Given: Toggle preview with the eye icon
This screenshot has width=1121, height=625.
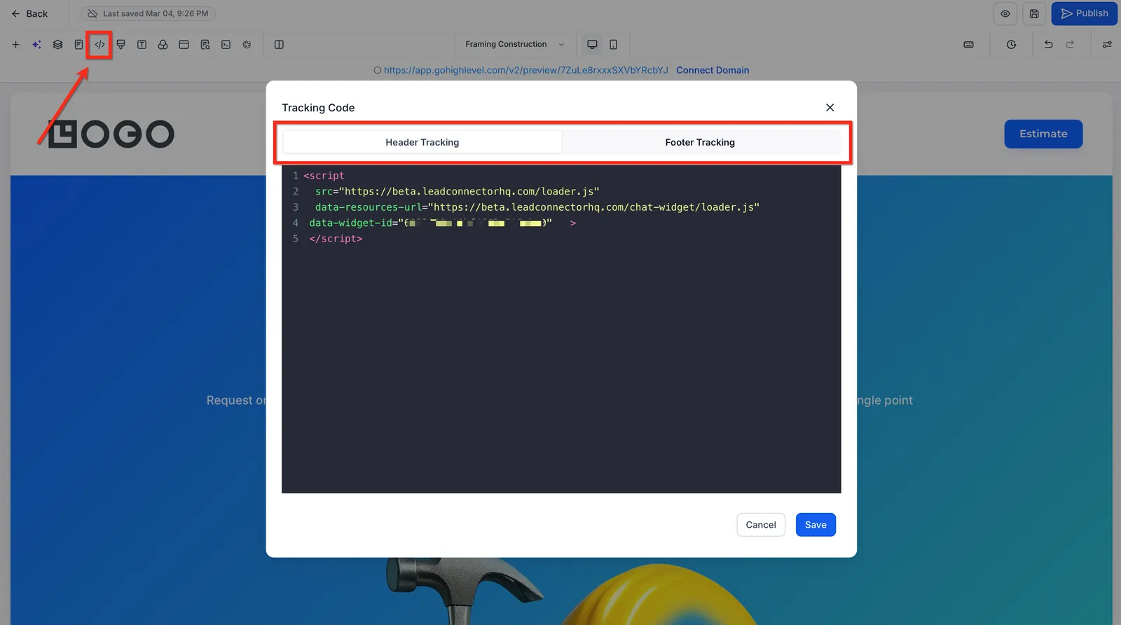Looking at the screenshot, I should coord(1005,13).
